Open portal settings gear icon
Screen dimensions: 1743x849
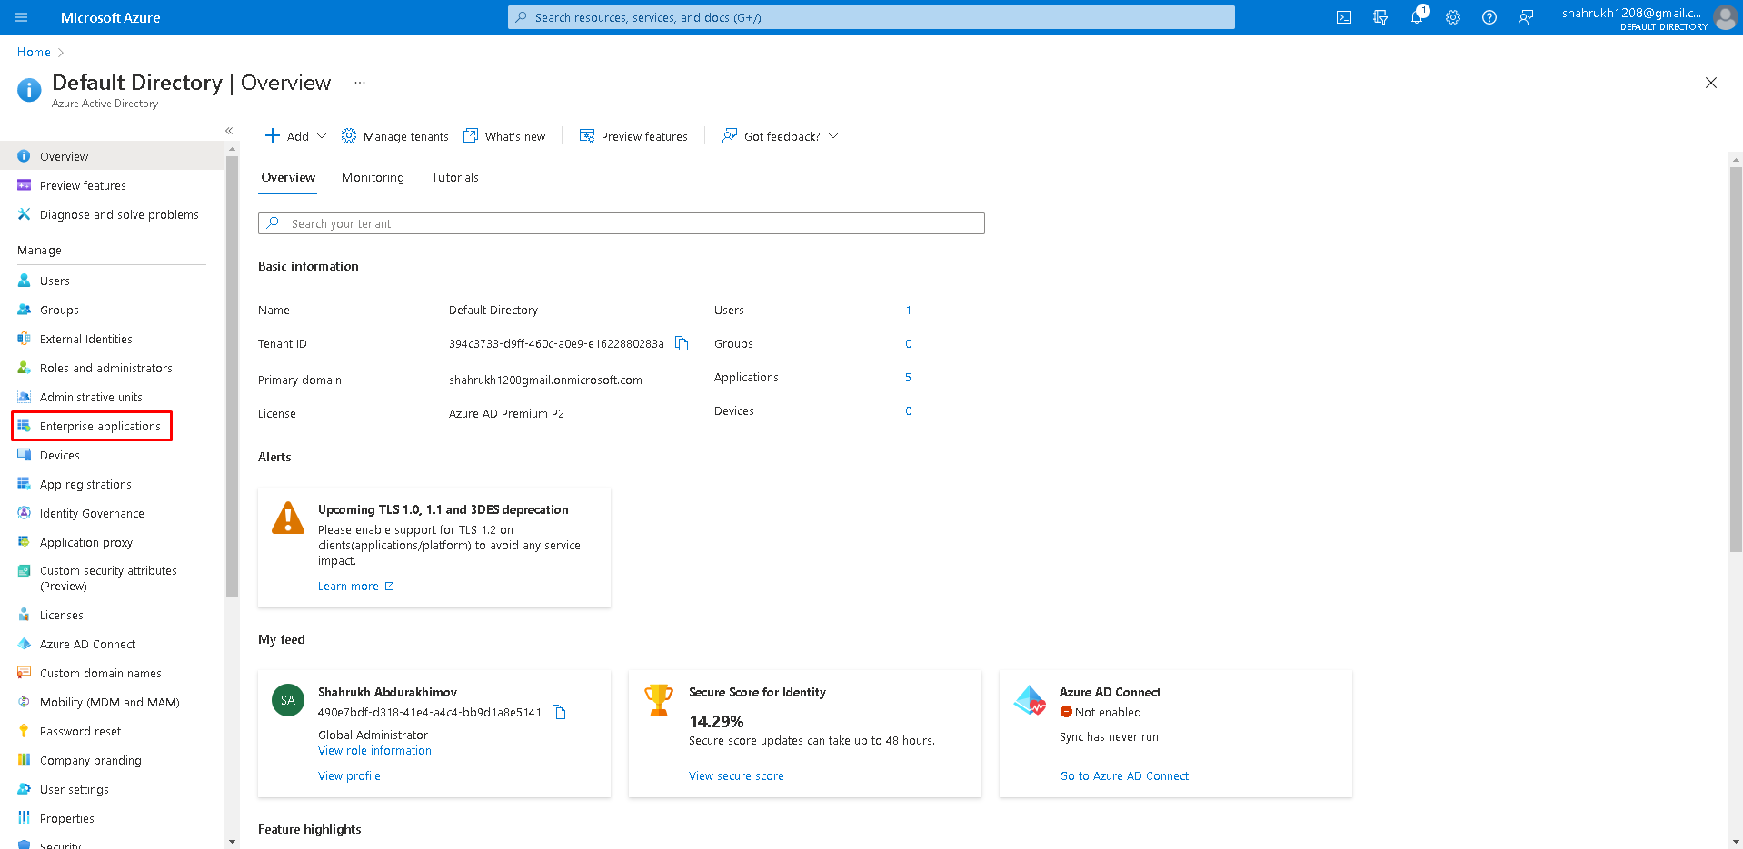click(1453, 17)
